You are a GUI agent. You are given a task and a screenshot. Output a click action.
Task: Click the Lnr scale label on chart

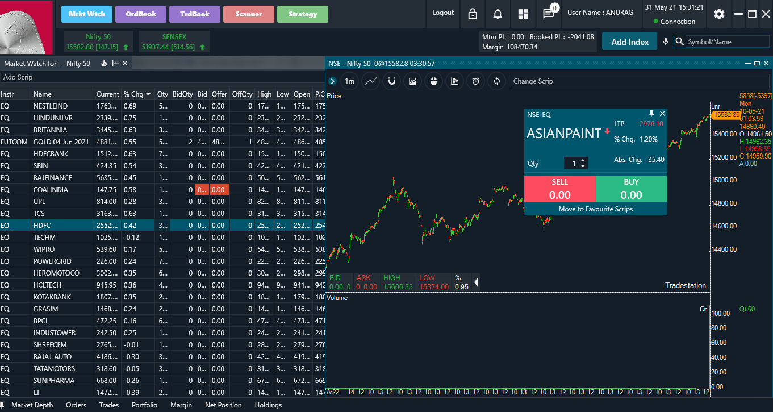point(715,106)
